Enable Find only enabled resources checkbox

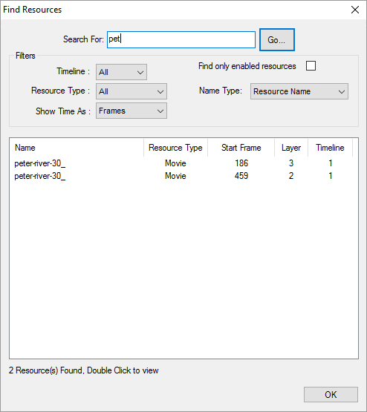(x=311, y=65)
